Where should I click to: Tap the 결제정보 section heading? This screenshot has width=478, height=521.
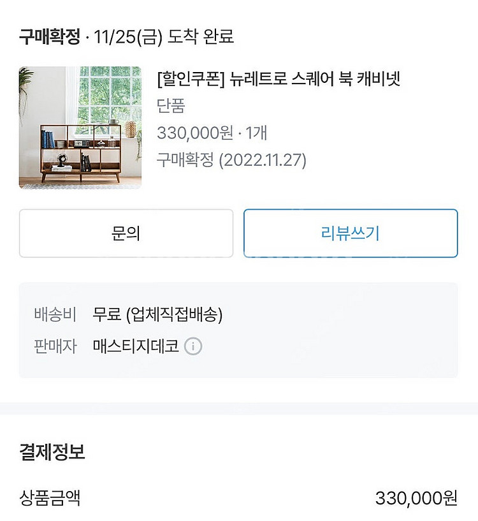coord(52,452)
